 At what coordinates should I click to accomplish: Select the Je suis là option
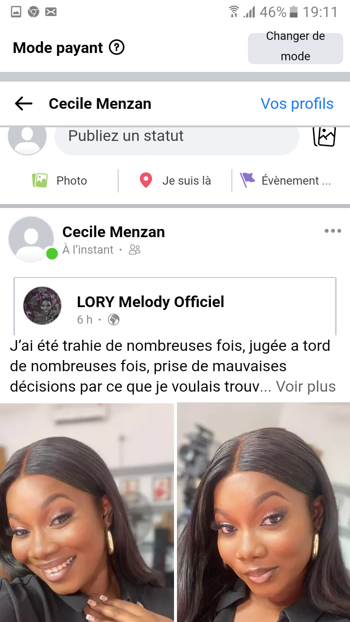(186, 181)
